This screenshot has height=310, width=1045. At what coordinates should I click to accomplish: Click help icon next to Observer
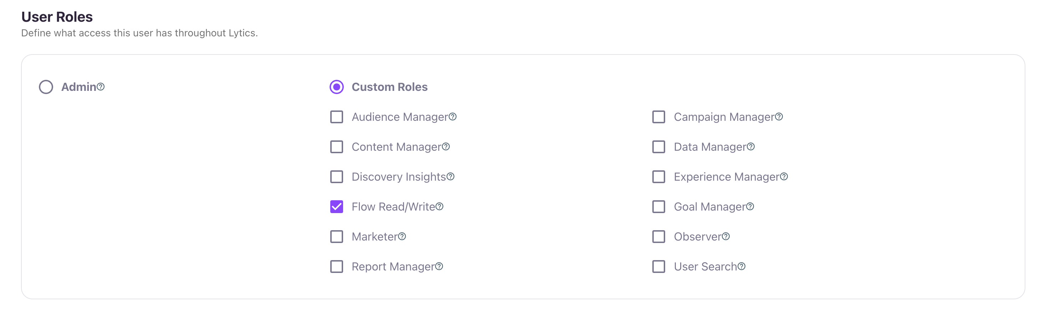(726, 236)
